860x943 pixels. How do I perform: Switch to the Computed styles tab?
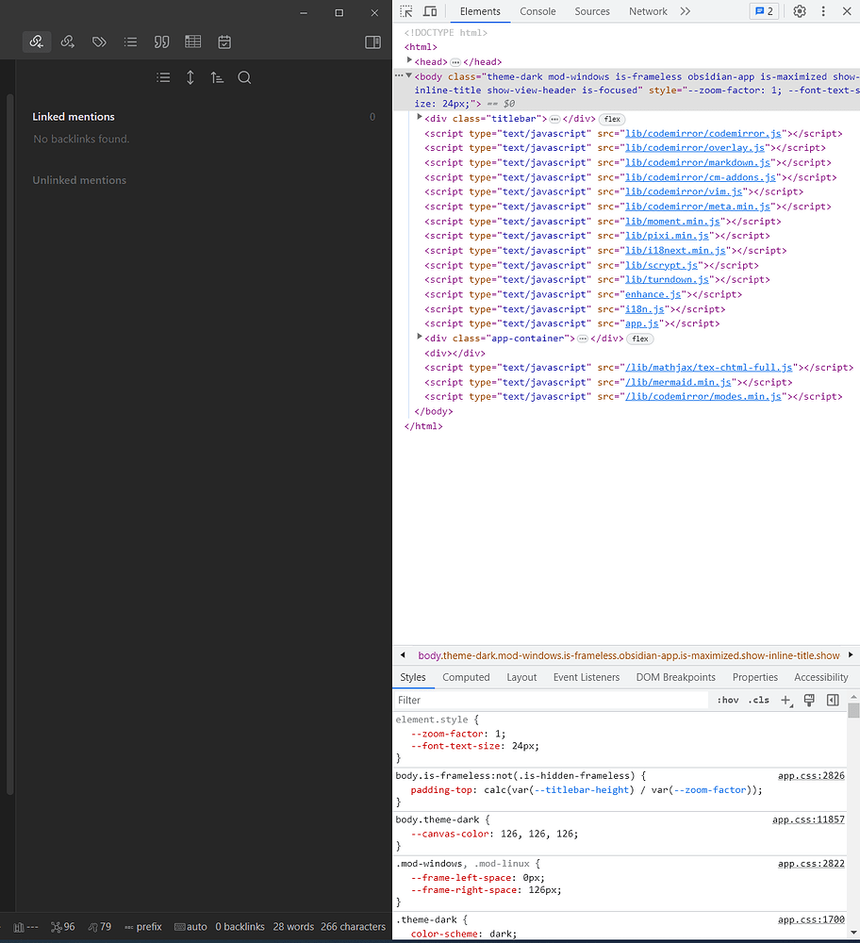pos(466,677)
